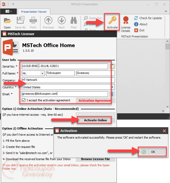Viewport: 170px width, 183px height.
Task: Click Browse License File button
Action: [x=96, y=159]
